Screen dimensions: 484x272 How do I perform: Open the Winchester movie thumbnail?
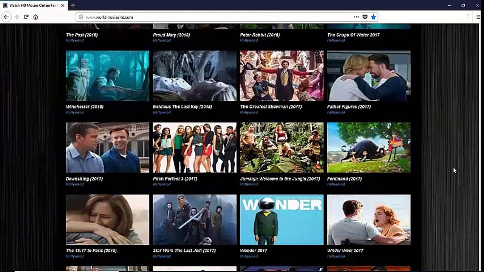[108, 76]
